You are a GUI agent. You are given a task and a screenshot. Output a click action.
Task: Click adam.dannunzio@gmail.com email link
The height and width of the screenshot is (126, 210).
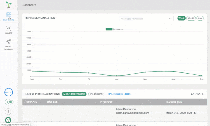(132, 113)
